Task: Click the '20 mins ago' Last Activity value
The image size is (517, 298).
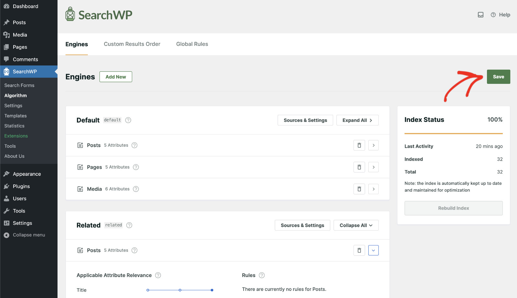Action: pyautogui.click(x=489, y=146)
